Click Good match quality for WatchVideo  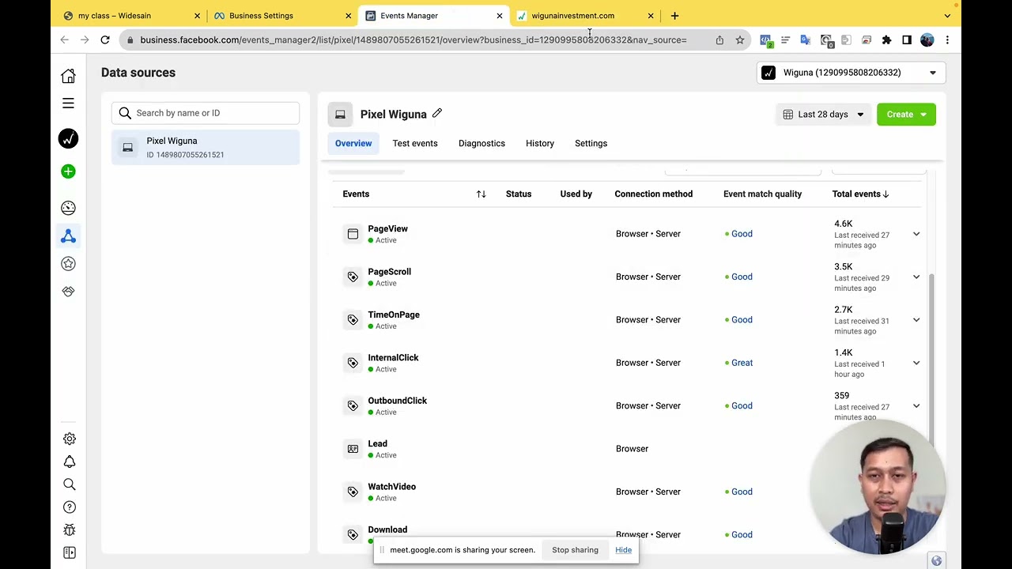point(742,492)
